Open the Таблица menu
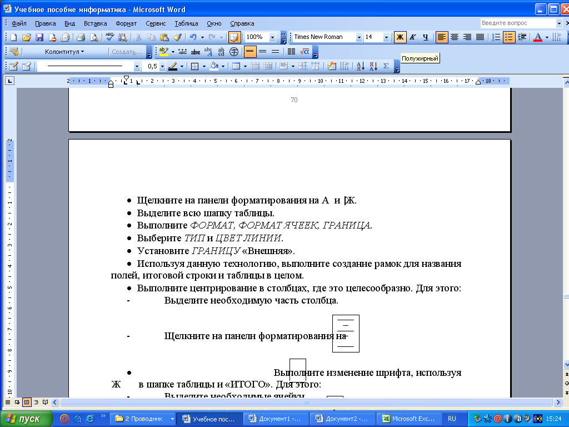The width and height of the screenshot is (569, 427). 187,23
